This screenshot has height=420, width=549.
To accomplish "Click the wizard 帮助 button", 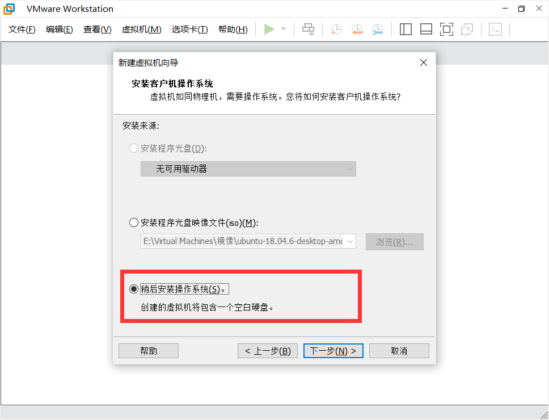I will tap(149, 351).
